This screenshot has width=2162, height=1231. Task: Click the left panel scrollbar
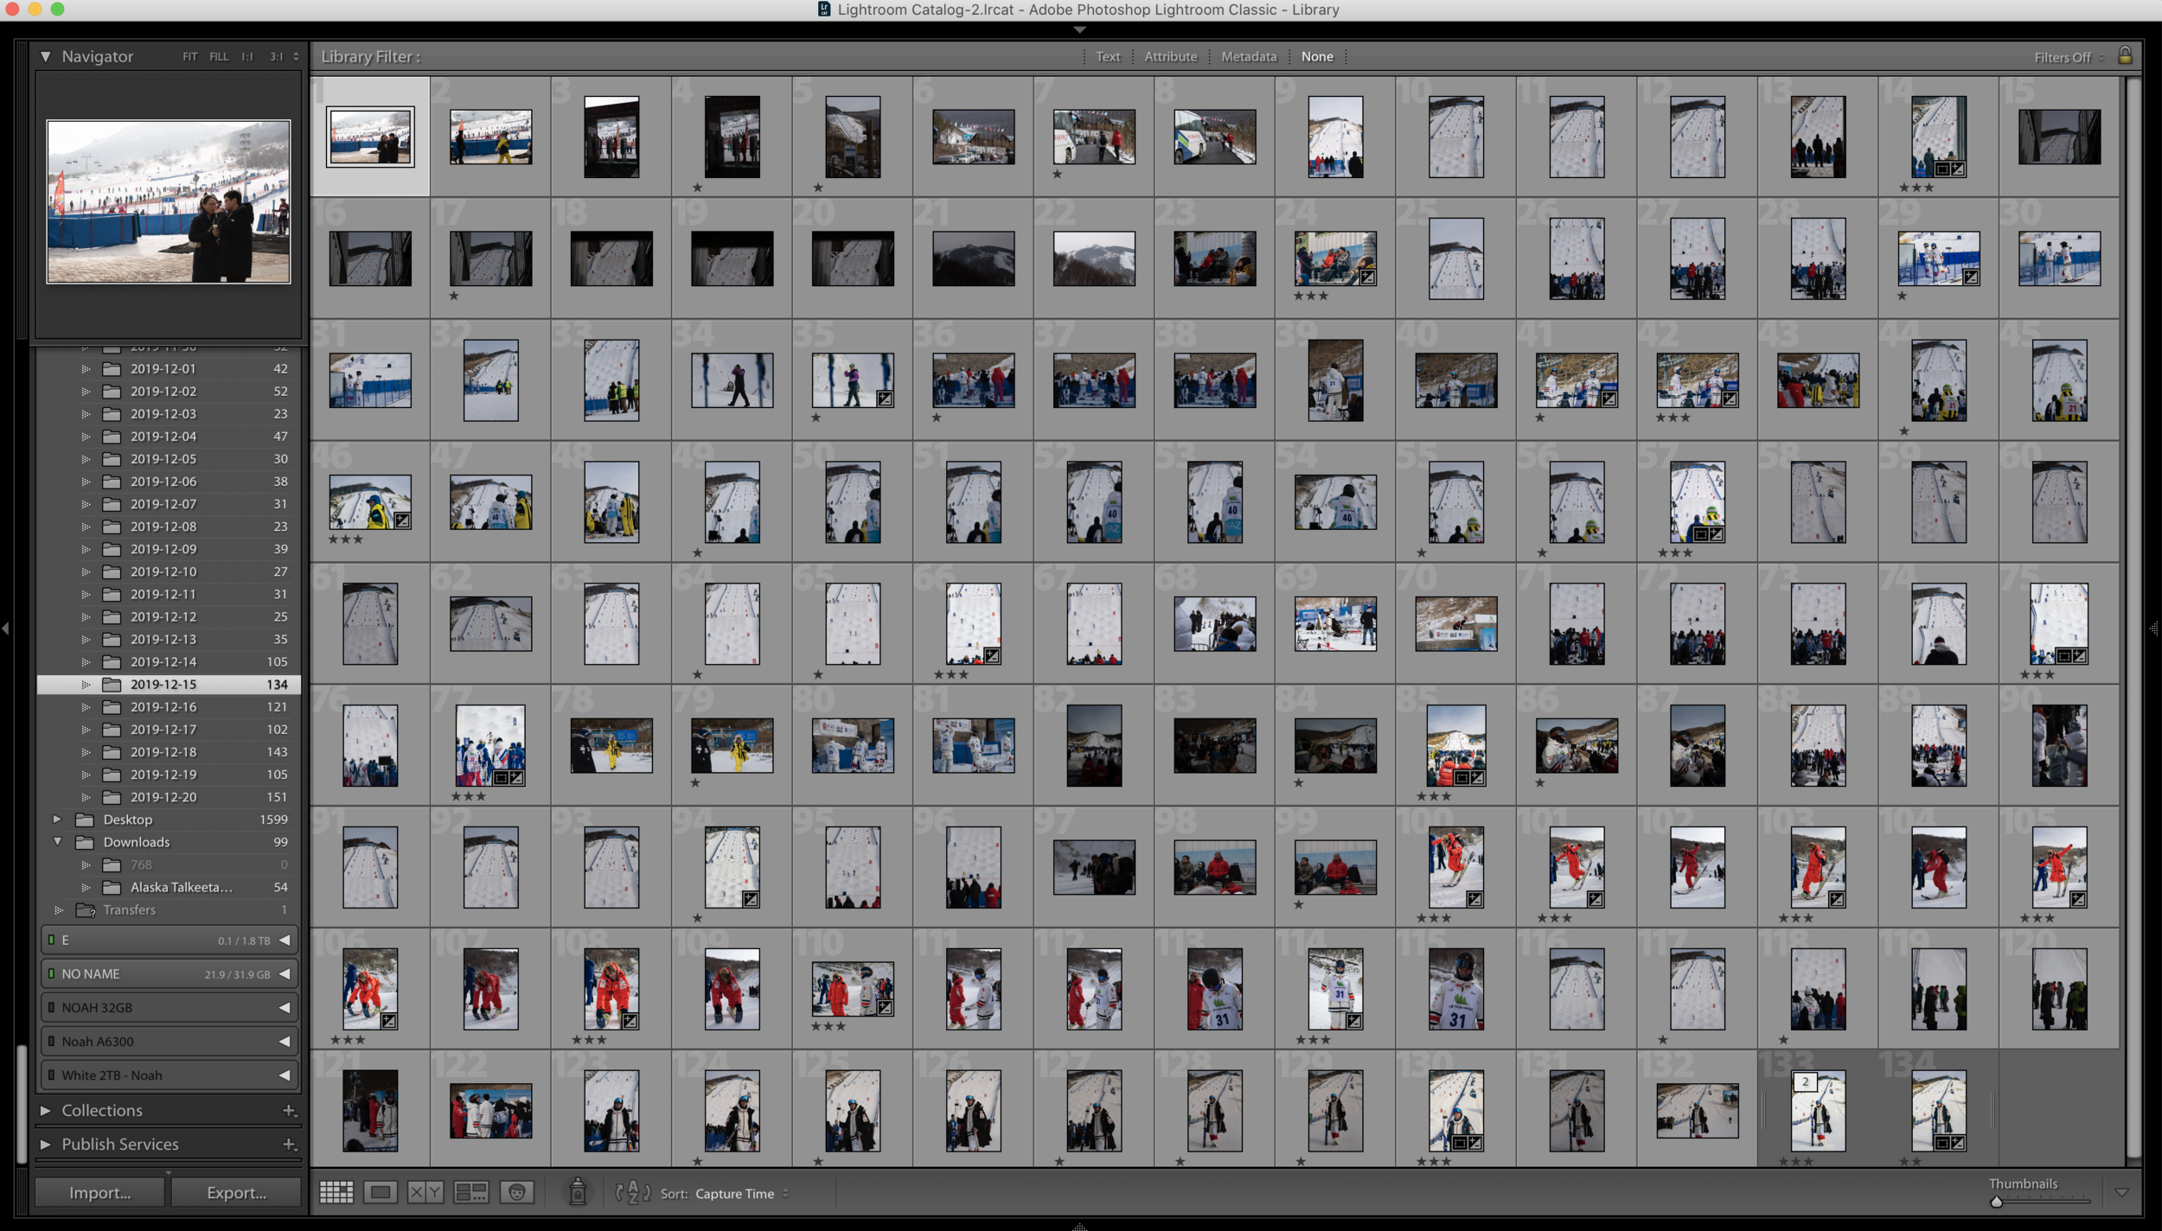tap(22, 1104)
